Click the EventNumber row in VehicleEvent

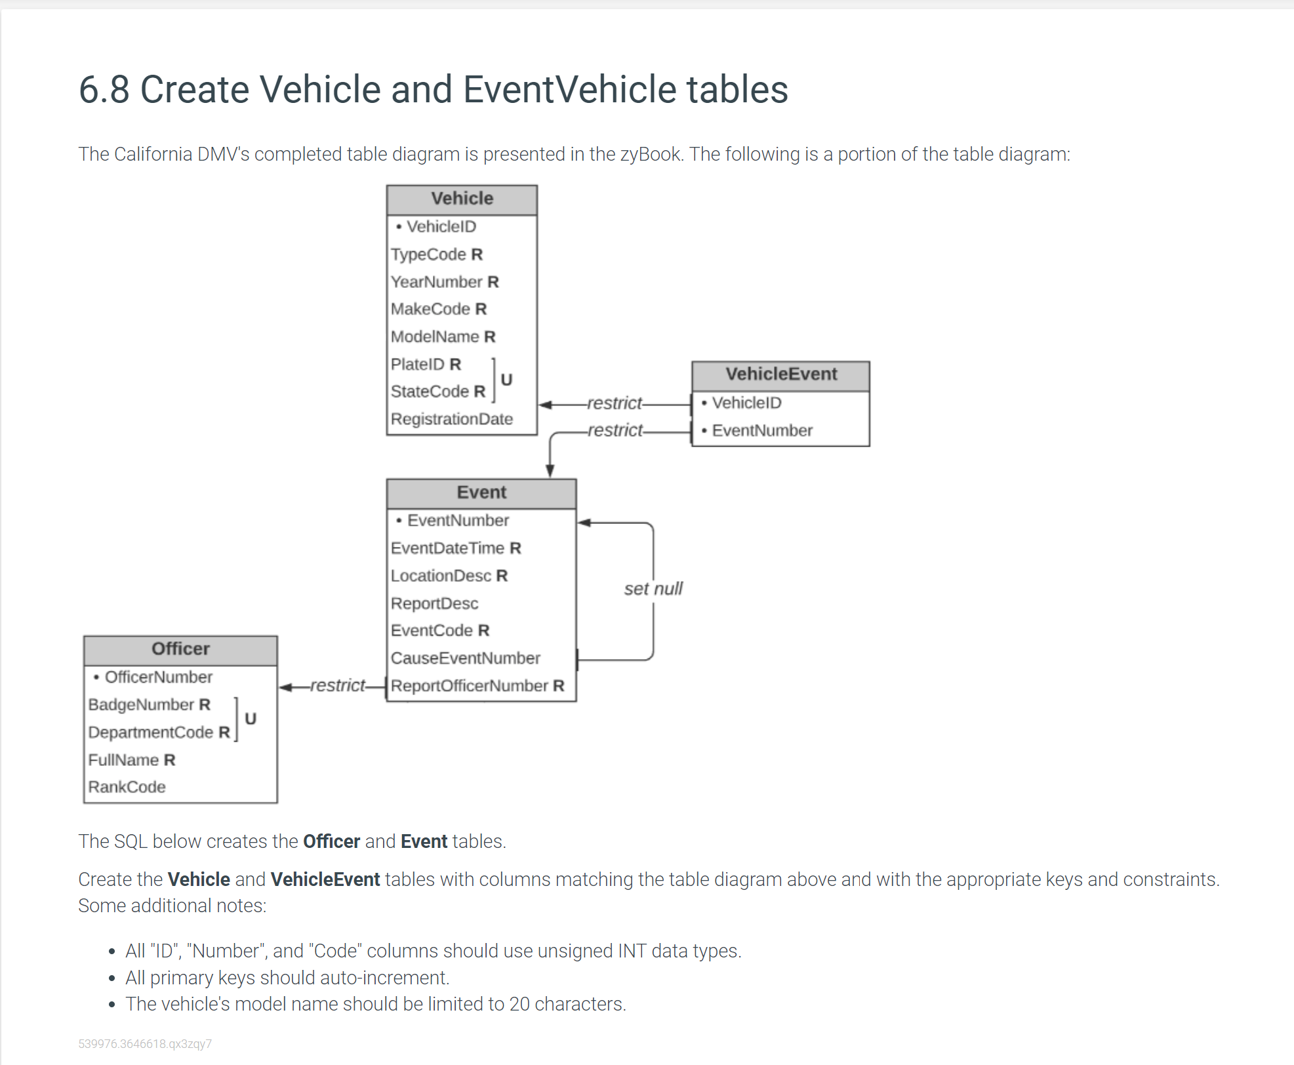point(761,431)
